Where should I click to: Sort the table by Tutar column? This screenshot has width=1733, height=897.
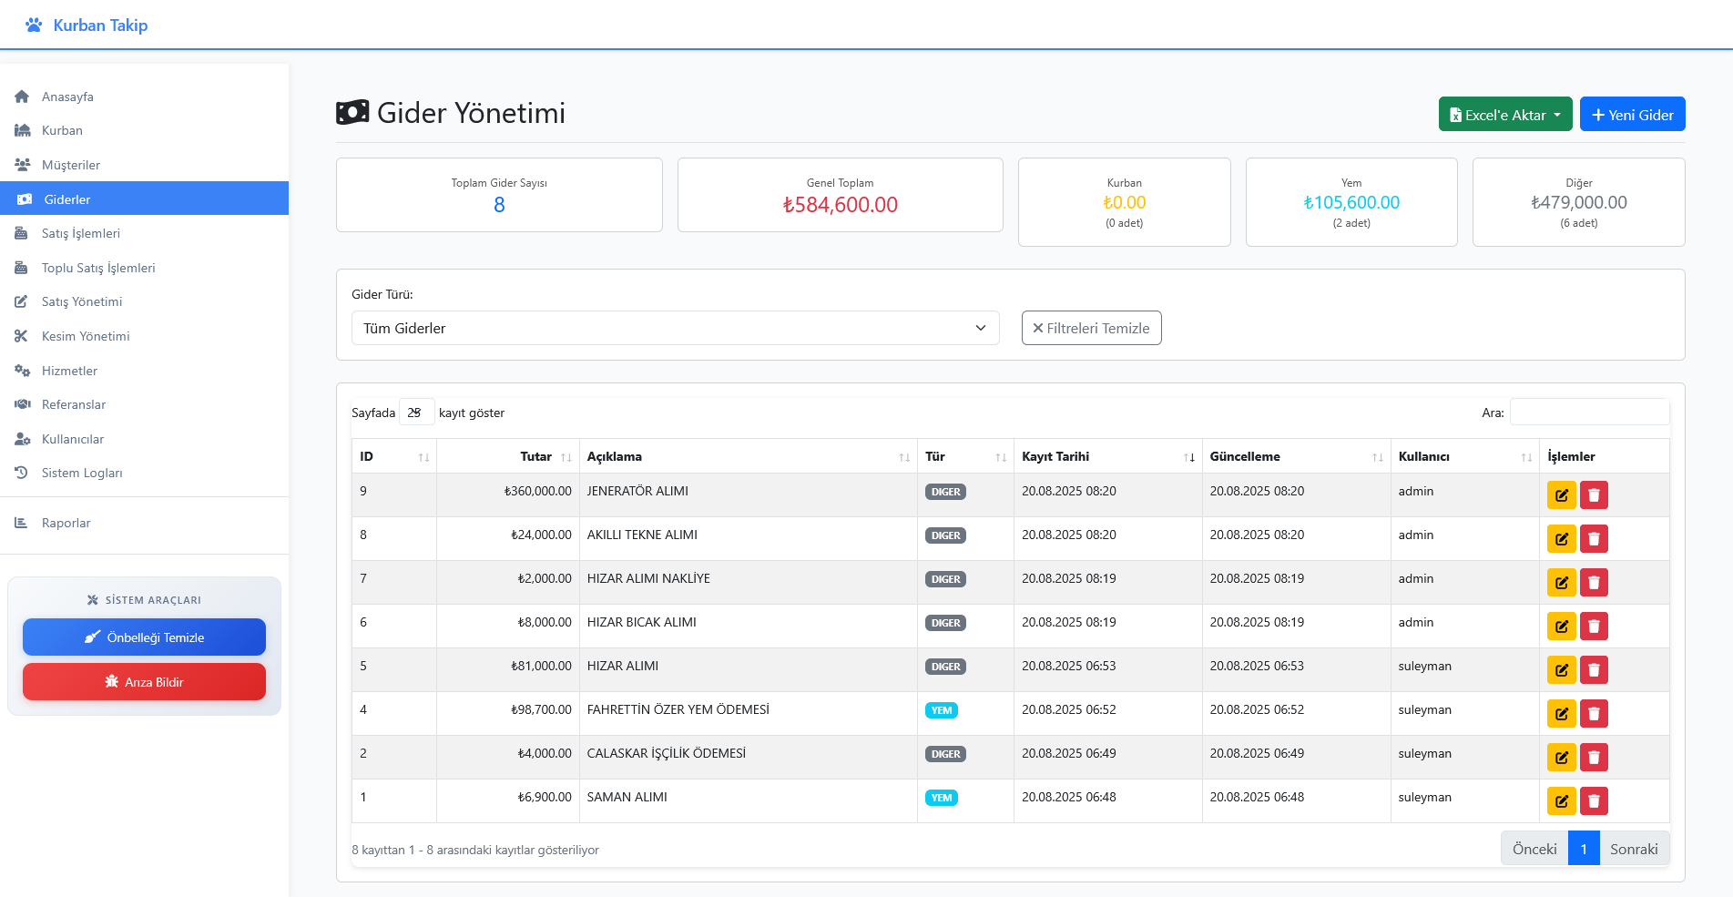[535, 456]
